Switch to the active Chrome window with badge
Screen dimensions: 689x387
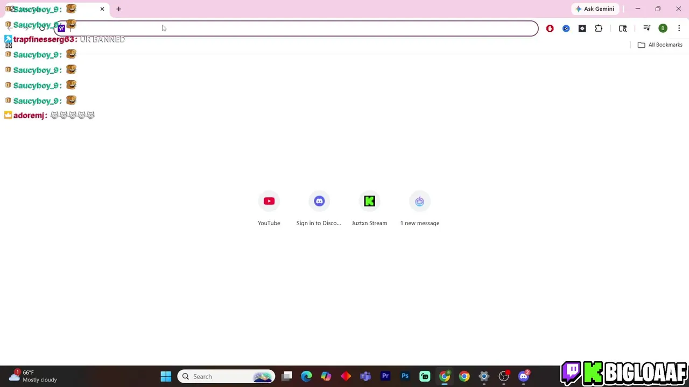click(445, 376)
